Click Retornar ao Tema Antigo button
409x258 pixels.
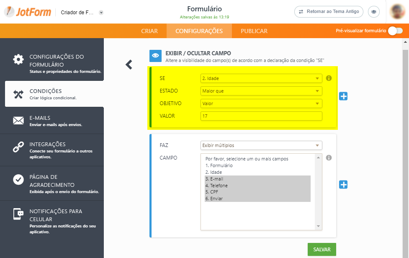point(329,12)
